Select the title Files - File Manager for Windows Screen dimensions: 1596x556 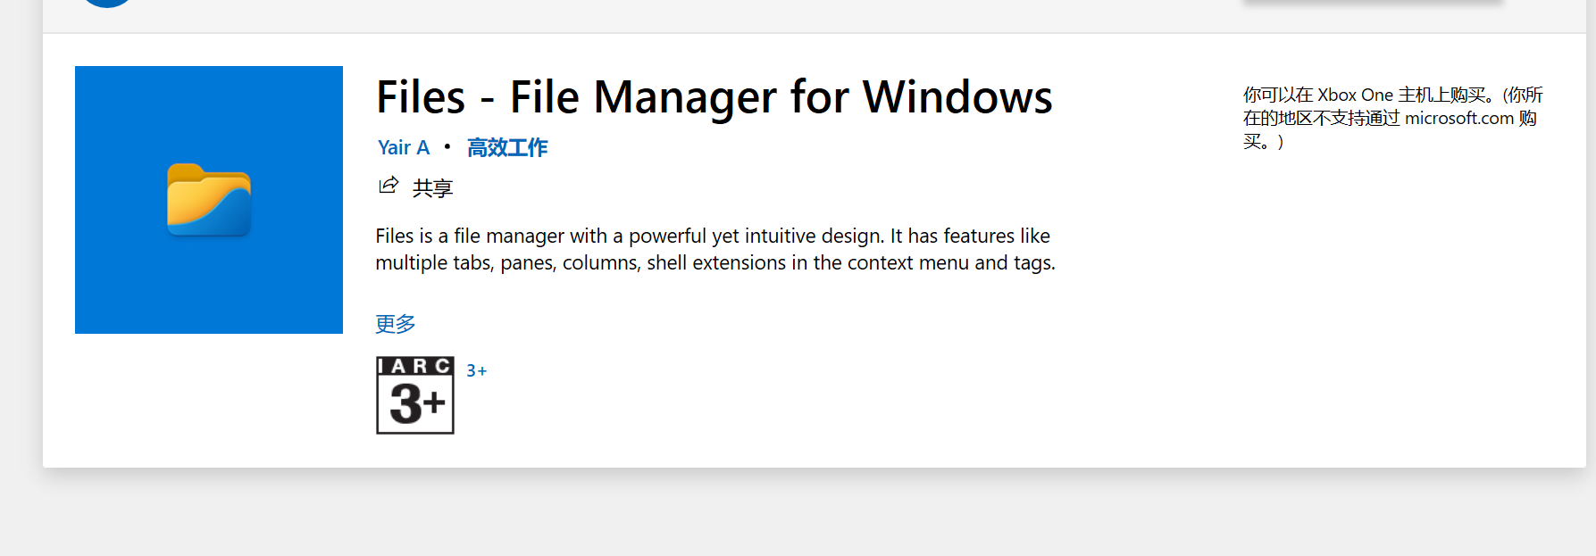pyautogui.click(x=713, y=96)
